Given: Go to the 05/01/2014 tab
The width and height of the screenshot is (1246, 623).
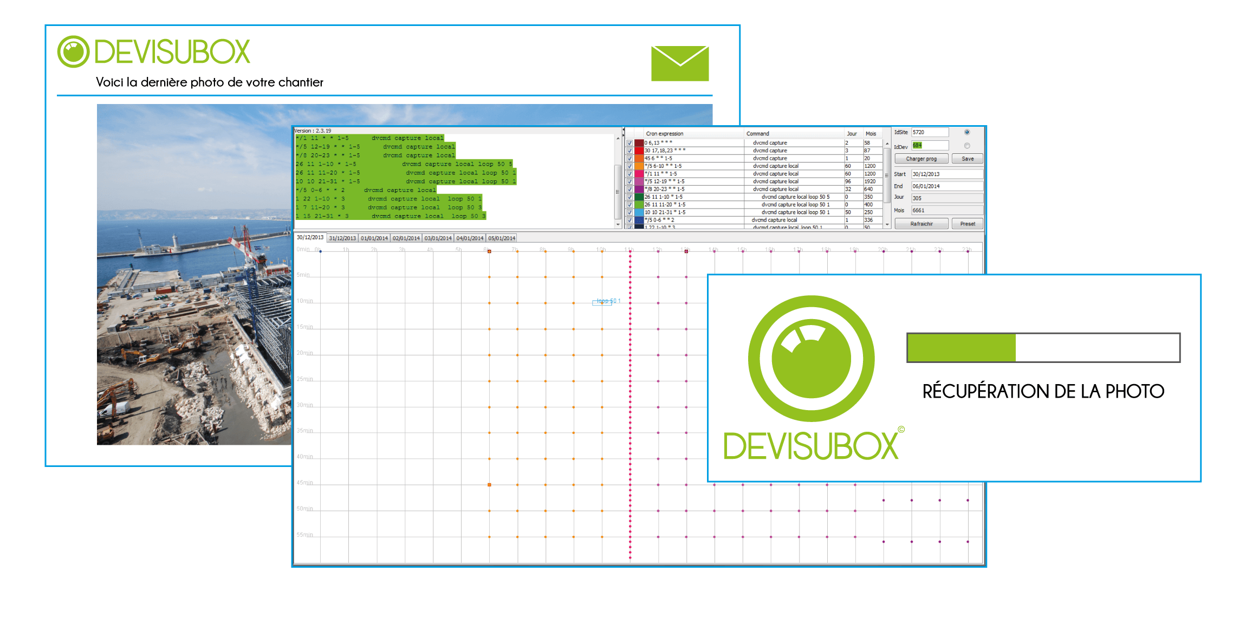Looking at the screenshot, I should coord(502,238).
